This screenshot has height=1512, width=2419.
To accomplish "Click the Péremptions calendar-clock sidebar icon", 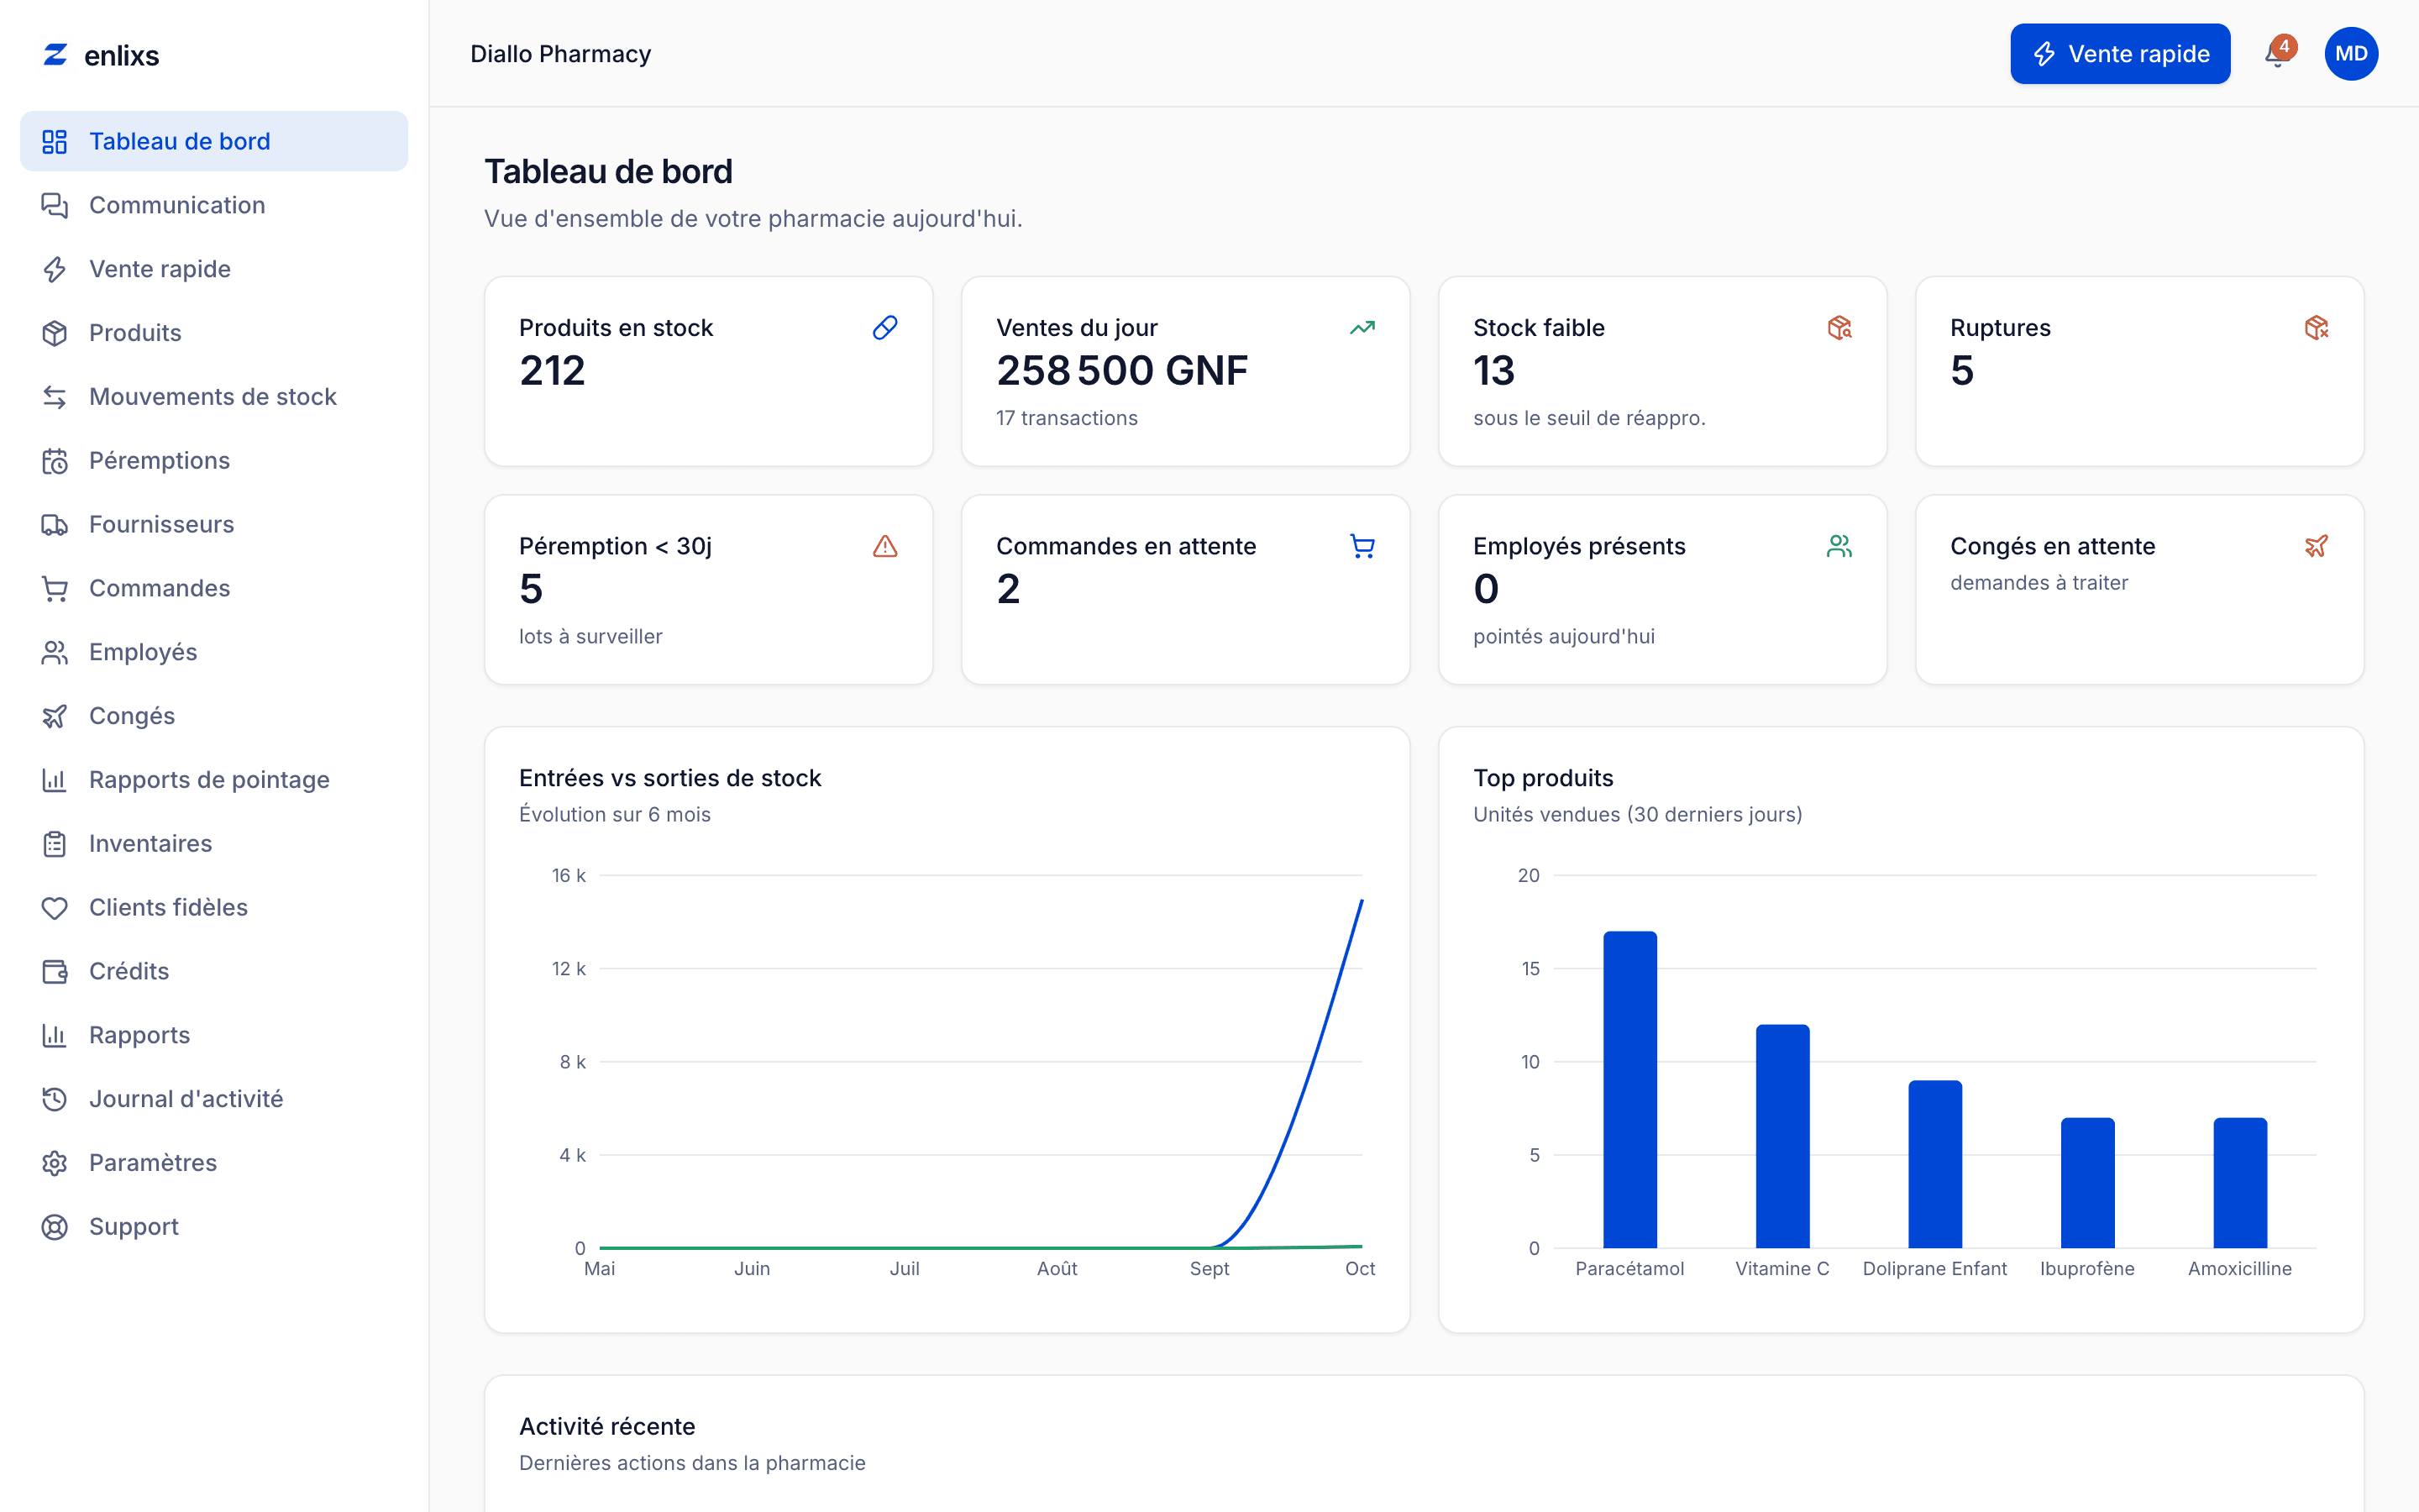I will pos(54,461).
